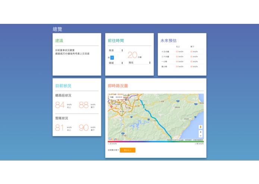This screenshot has height=184, width=259.
Task: Click the 未來預估 card heading
Action: [168, 41]
